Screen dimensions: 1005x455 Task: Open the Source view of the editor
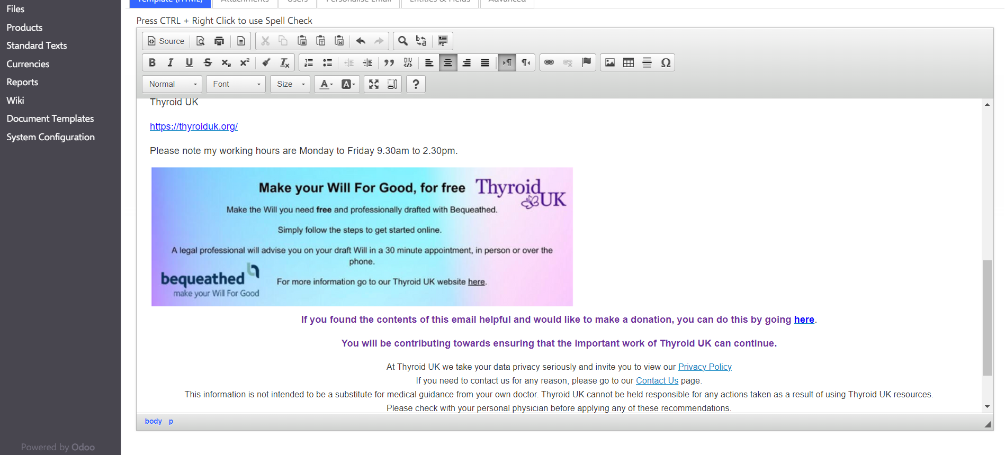[x=166, y=41]
